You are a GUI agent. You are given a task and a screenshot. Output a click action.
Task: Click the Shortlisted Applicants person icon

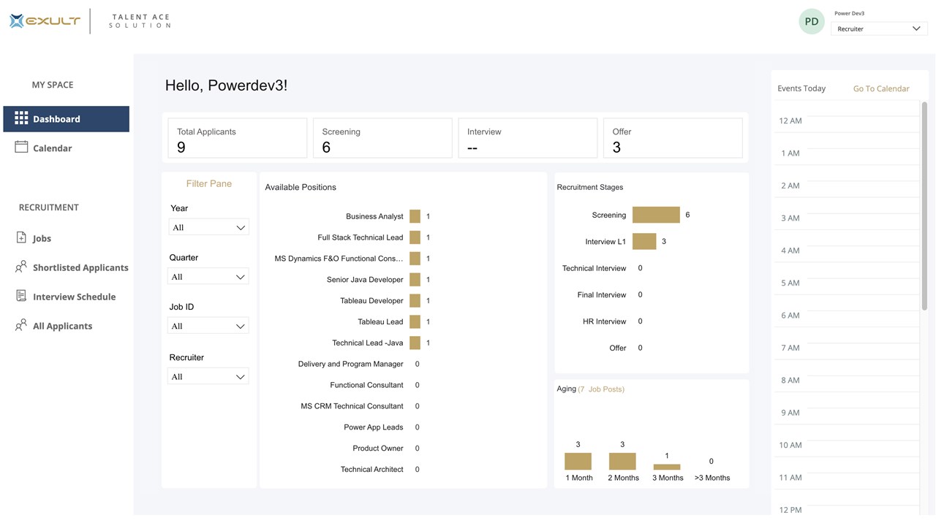21,267
